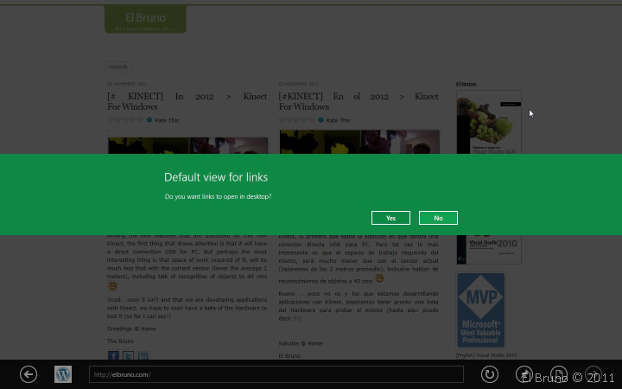Click the Twitter share icon under the post
Image resolution: width=622 pixels, height=389 pixels.
[128, 355]
